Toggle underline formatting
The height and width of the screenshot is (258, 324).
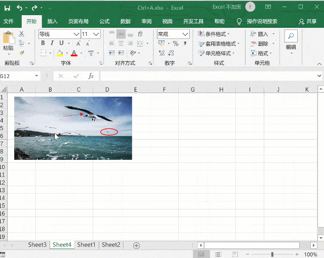pos(61,43)
